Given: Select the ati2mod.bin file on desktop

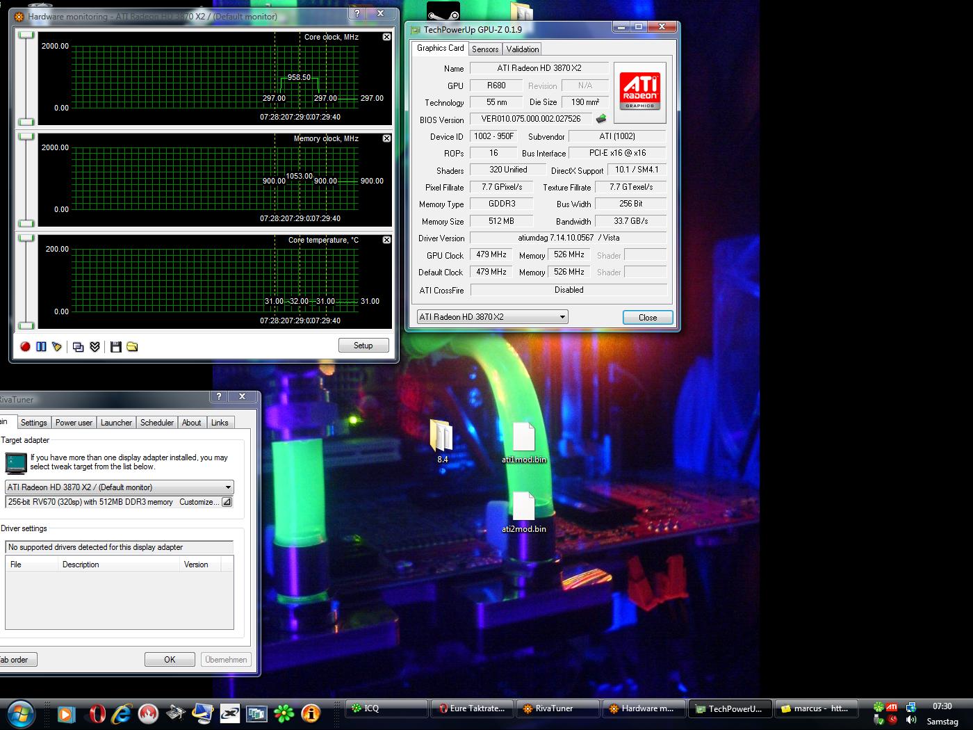Looking at the screenshot, I should (523, 512).
